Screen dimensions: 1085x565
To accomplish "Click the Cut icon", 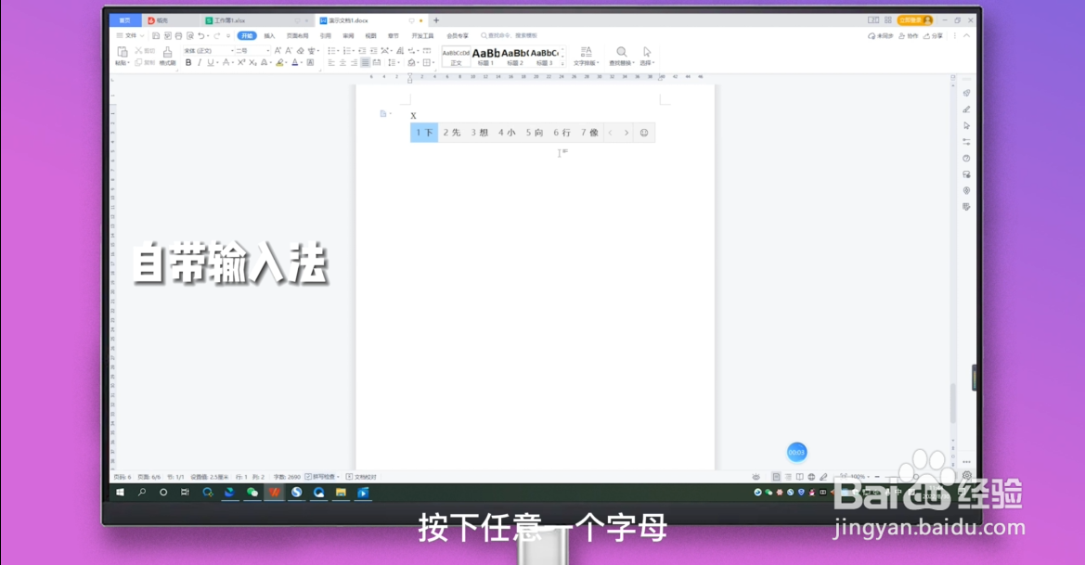I will pyautogui.click(x=145, y=50).
